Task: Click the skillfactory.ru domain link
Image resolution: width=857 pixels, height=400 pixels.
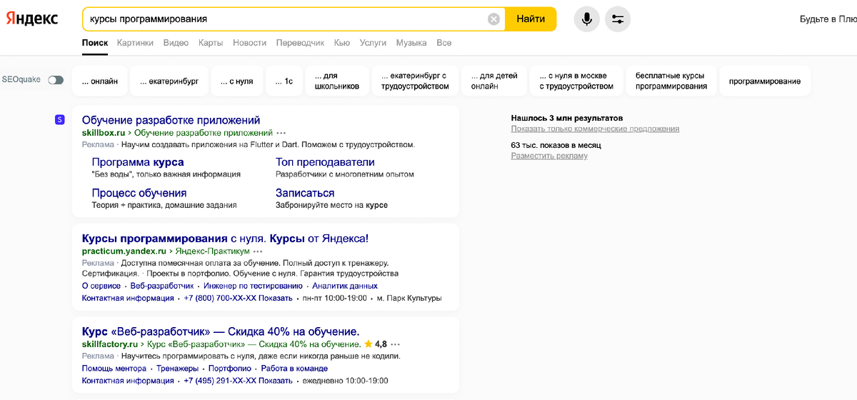Action: click(110, 344)
